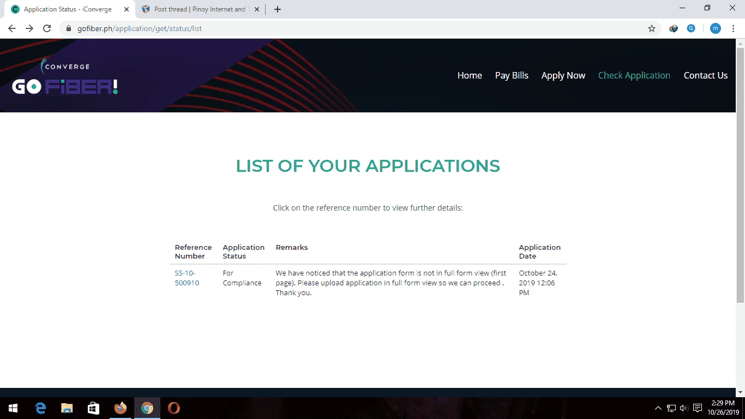Go to Apply Now page
This screenshot has height=419, width=745.
tap(563, 75)
